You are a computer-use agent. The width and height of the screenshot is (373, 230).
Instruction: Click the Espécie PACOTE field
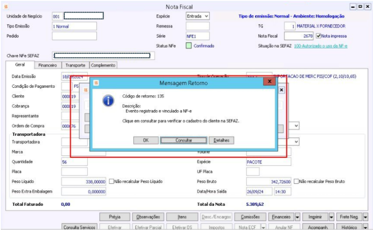(x=269, y=162)
